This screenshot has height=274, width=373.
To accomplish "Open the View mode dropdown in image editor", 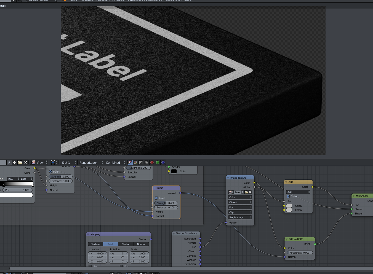I will (39, 162).
